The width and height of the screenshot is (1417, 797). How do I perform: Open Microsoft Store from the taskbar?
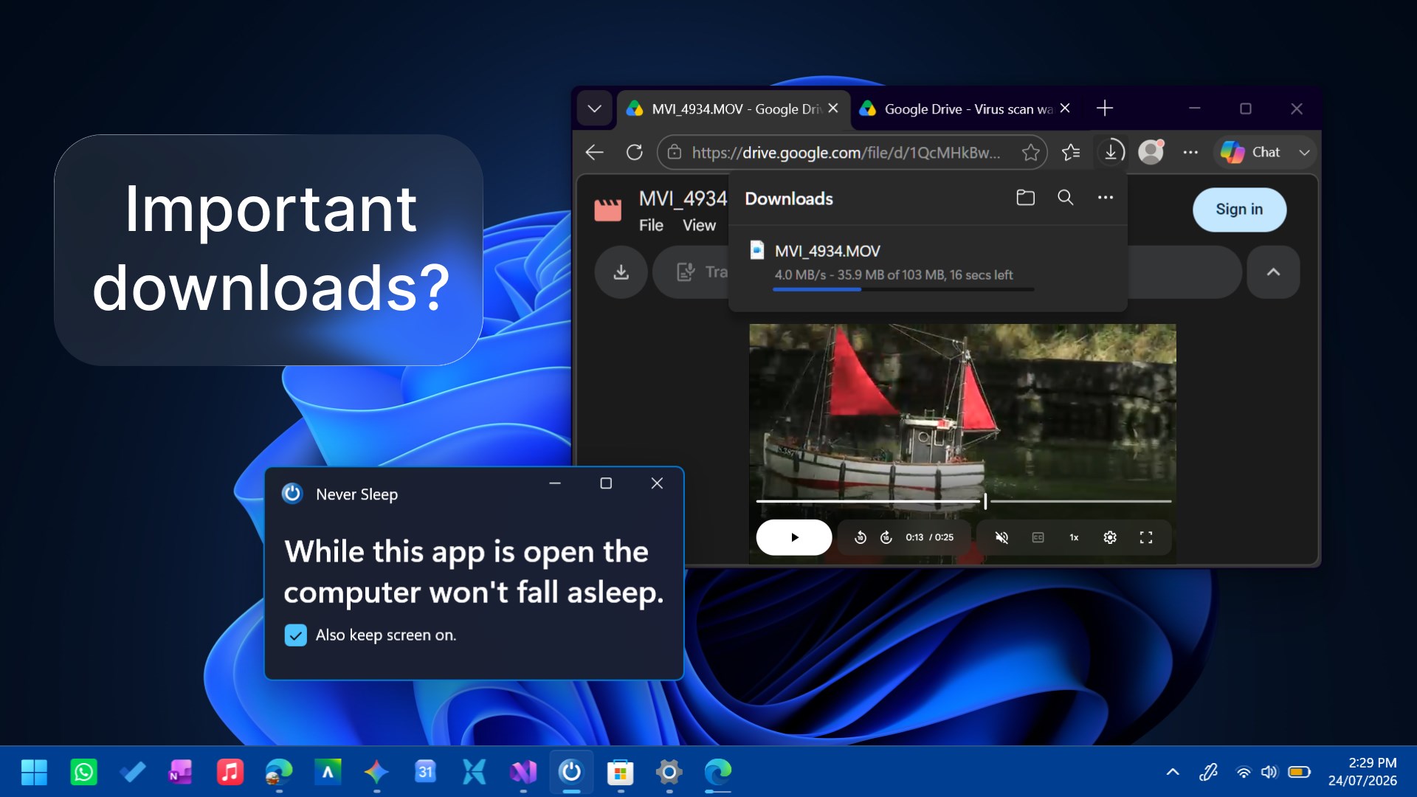[620, 772]
